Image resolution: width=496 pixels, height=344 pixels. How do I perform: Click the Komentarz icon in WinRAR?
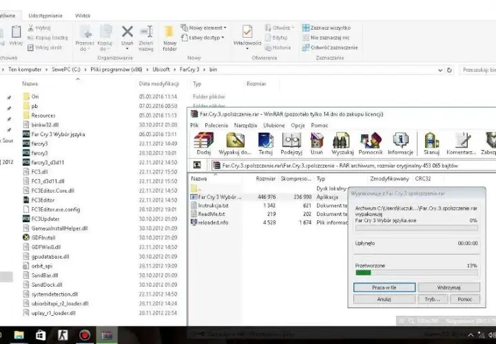(x=461, y=144)
